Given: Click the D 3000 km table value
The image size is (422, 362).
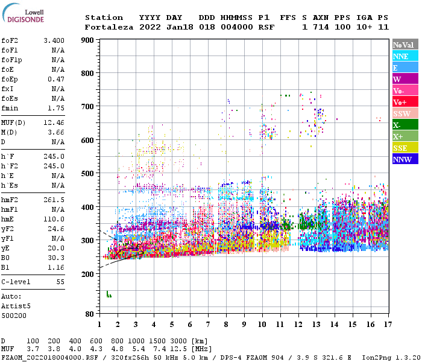Looking at the screenshot, I should point(178,341).
